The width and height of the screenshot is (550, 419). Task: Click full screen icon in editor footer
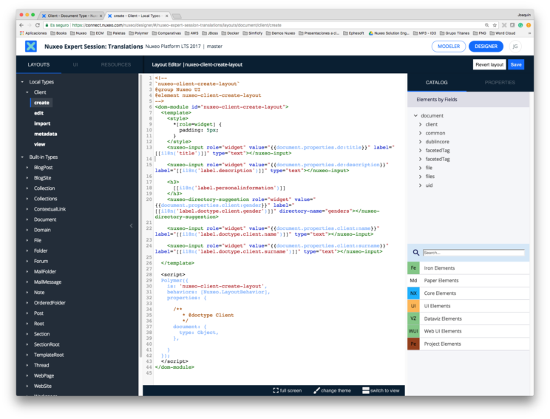(x=276, y=391)
